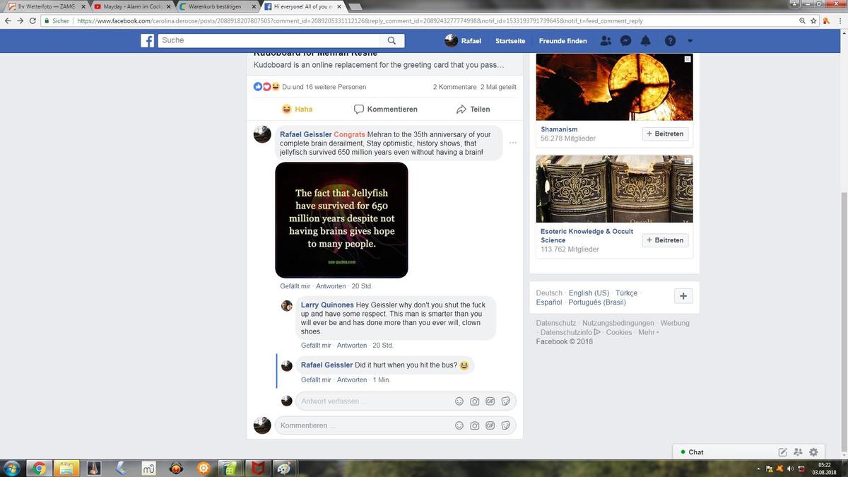Add sticker in reply box

click(x=506, y=401)
